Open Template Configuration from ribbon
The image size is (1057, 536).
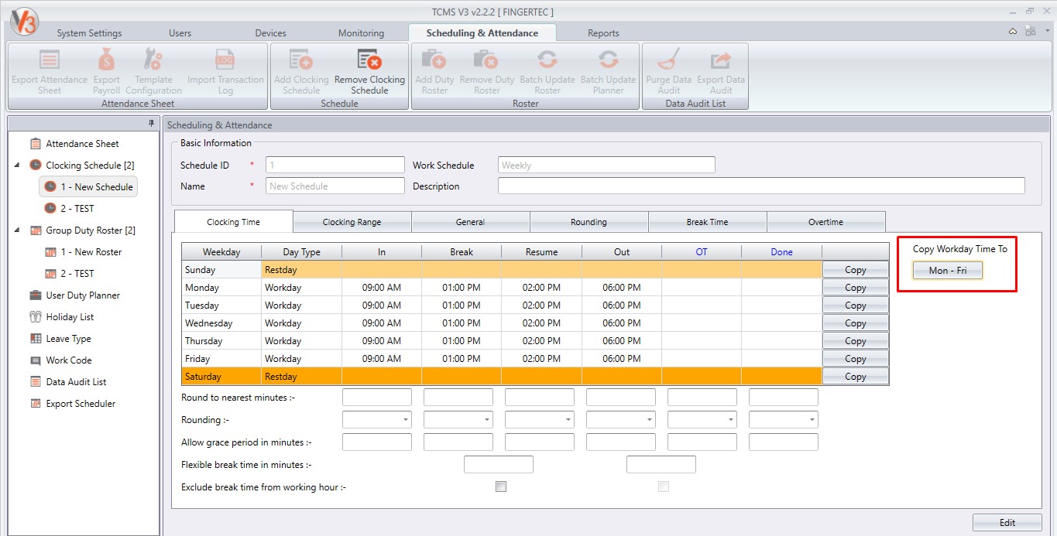[x=153, y=60]
